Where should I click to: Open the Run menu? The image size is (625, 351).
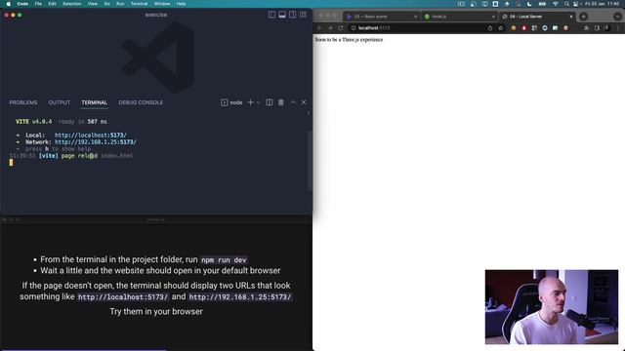(x=120, y=4)
